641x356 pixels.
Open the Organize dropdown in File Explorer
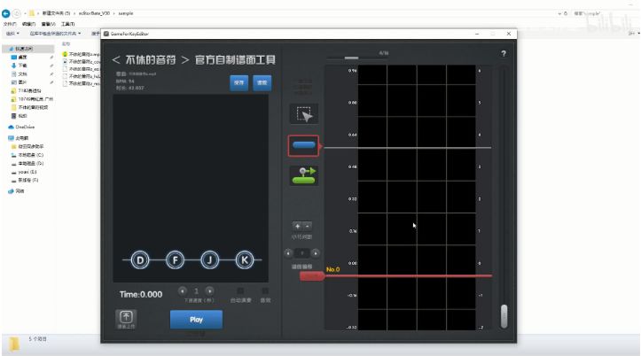click(12, 34)
